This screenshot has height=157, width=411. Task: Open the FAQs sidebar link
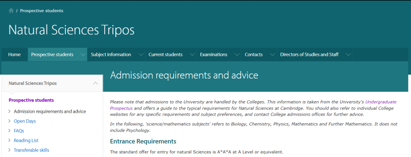point(19,131)
